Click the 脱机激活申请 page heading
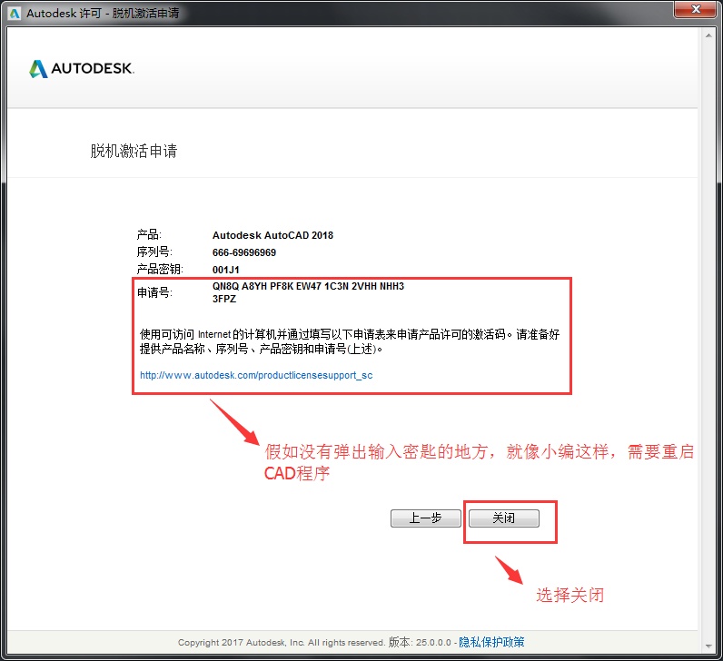This screenshot has height=661, width=723. coord(134,151)
